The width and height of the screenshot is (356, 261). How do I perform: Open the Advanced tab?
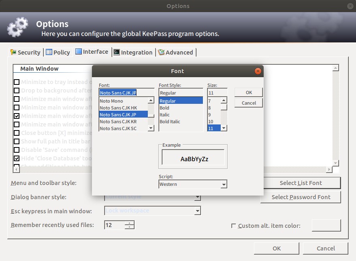click(175, 53)
